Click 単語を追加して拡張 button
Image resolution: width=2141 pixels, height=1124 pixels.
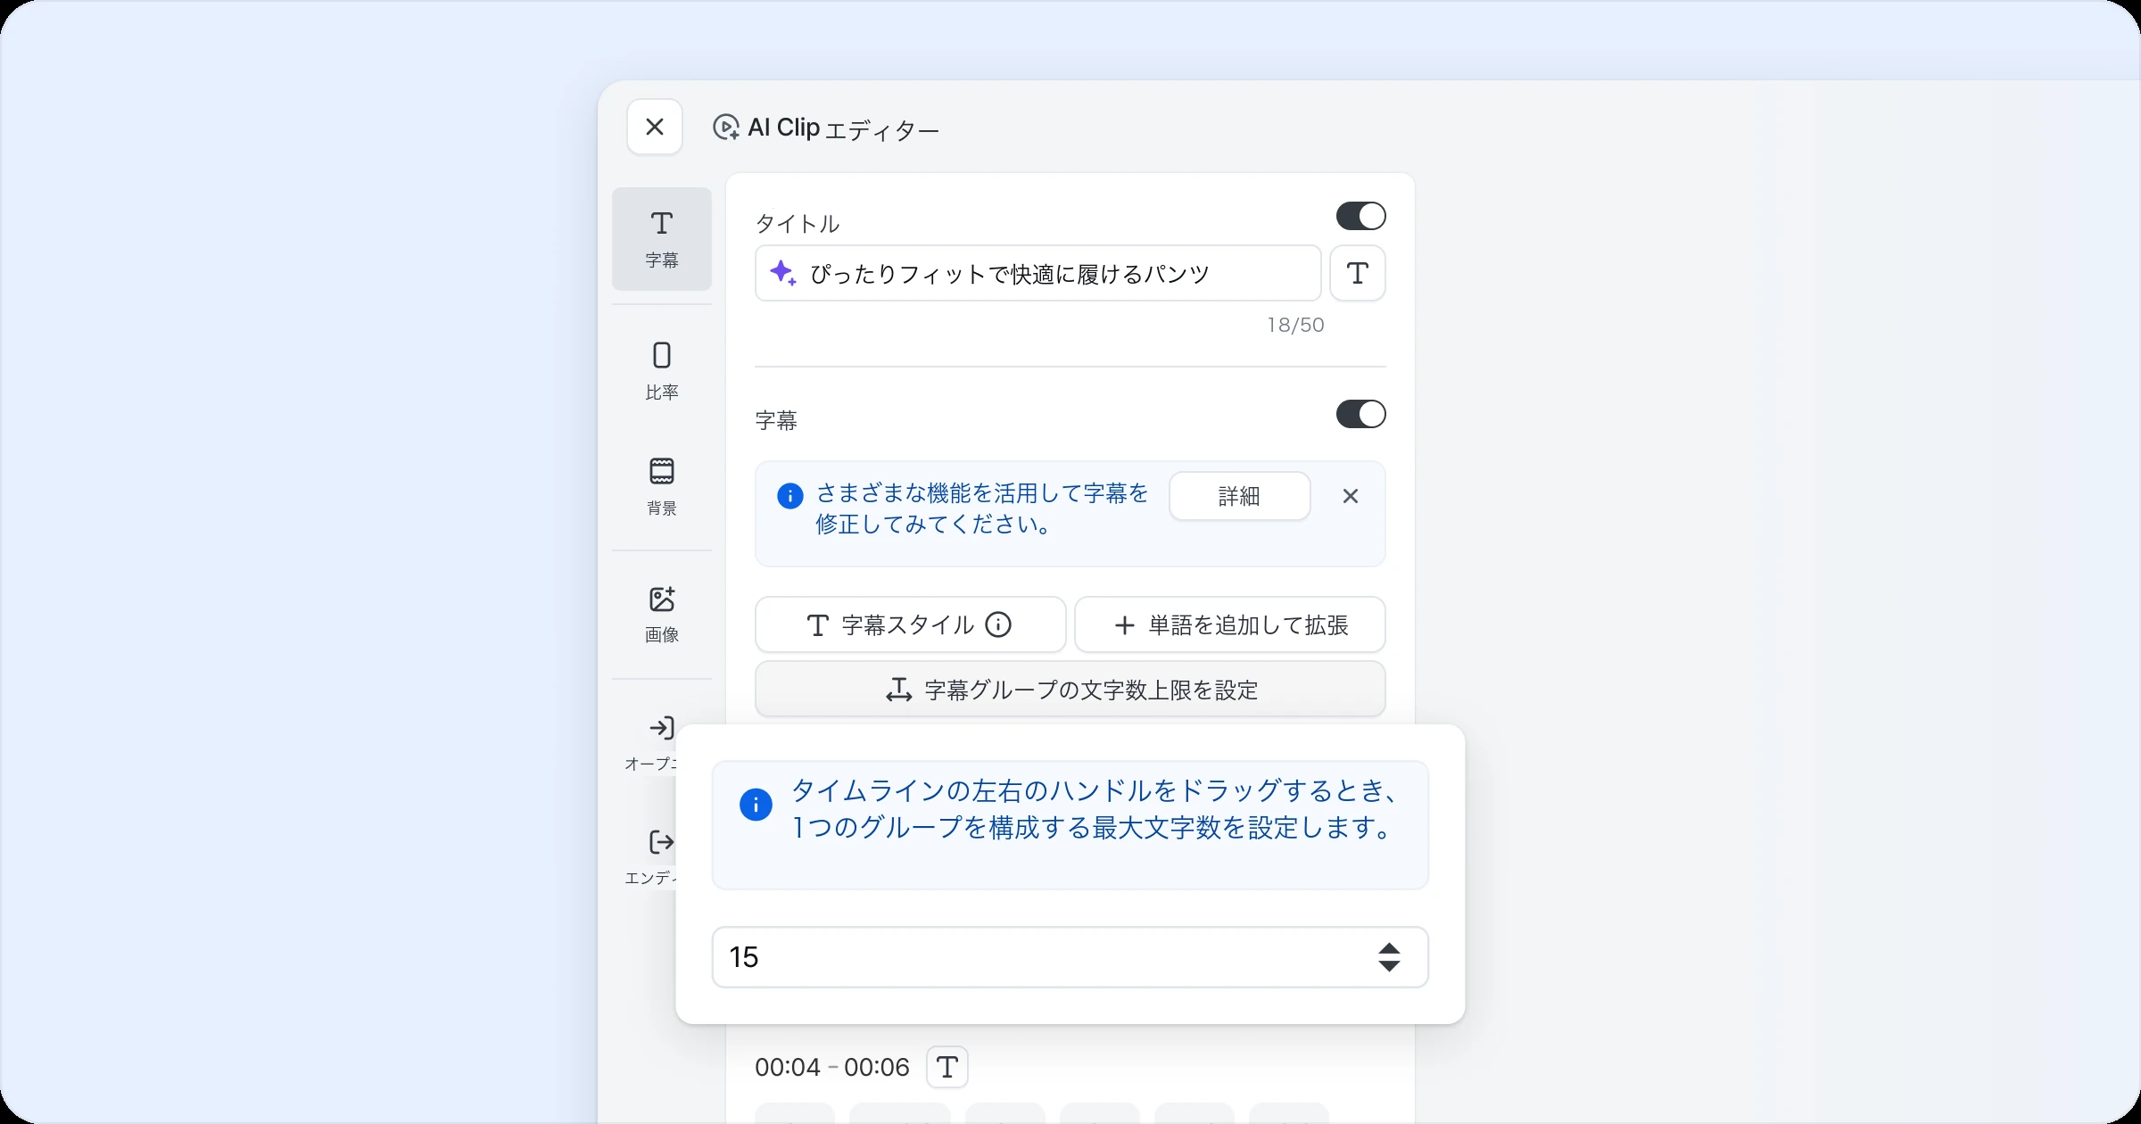click(x=1229, y=624)
